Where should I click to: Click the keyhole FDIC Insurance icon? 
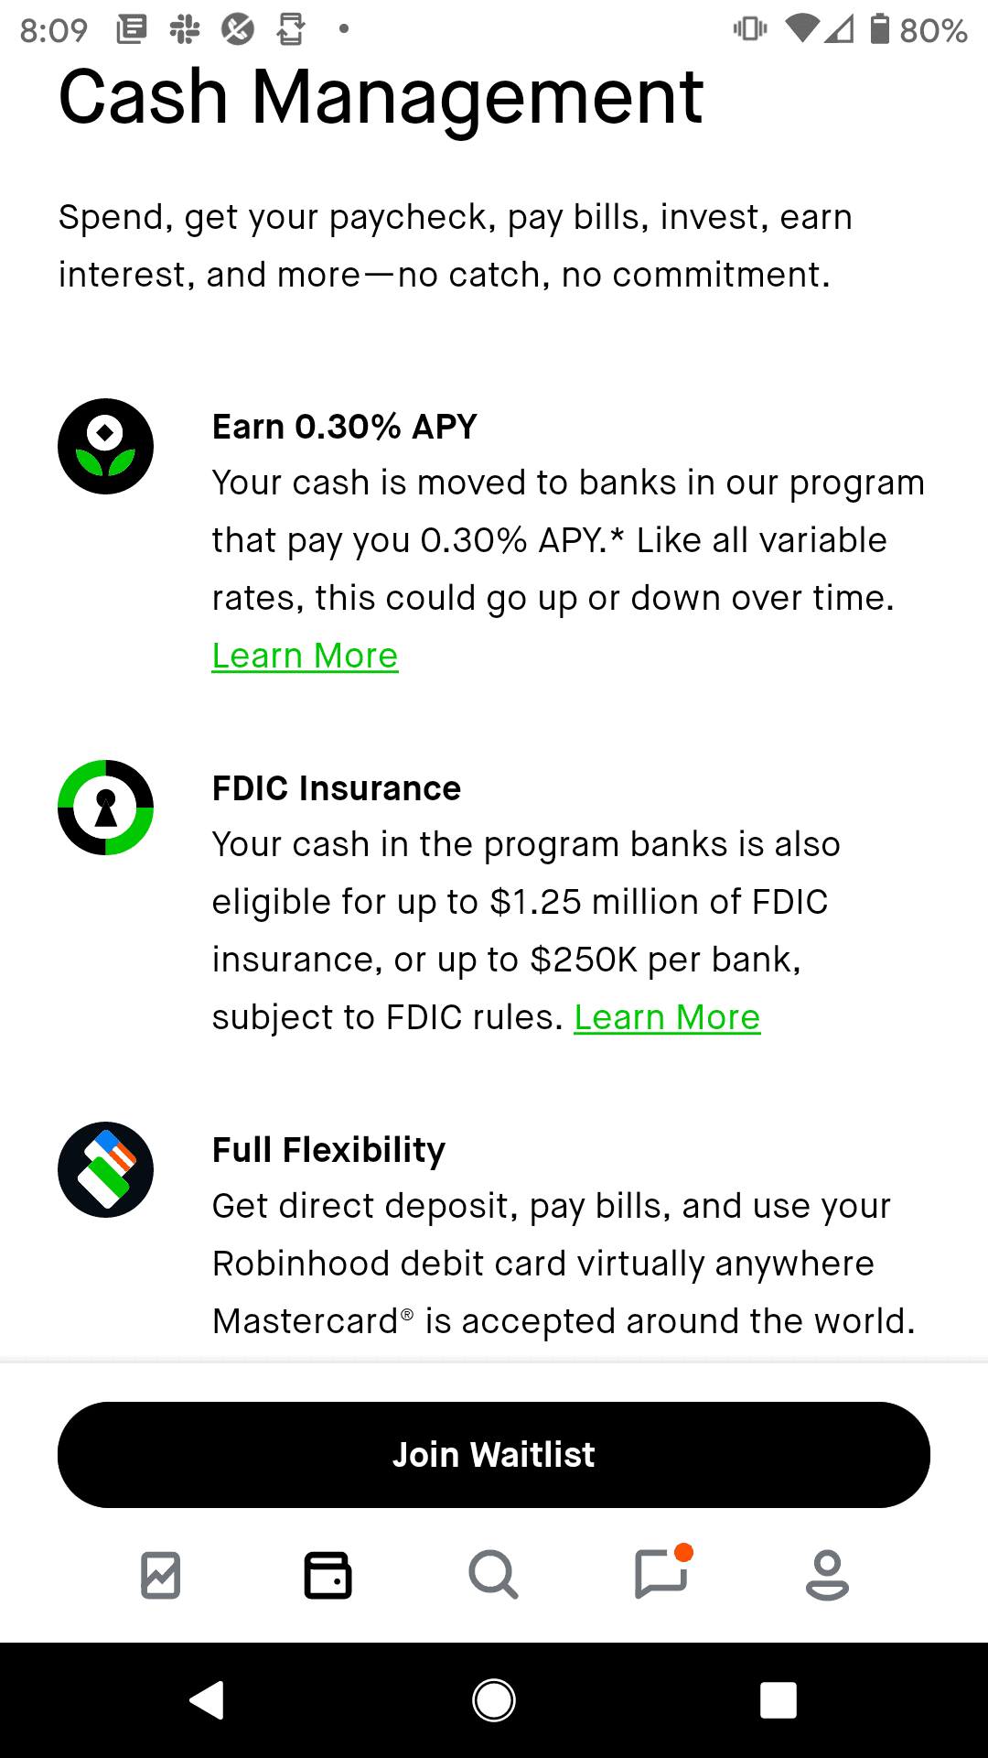(x=106, y=807)
